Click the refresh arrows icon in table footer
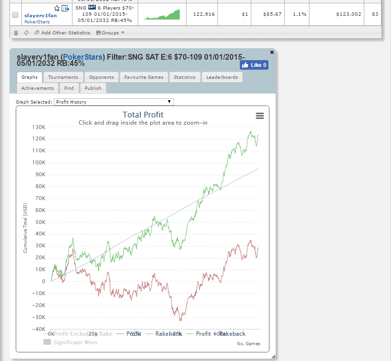Screen dimensions: 391x361 tap(26, 32)
